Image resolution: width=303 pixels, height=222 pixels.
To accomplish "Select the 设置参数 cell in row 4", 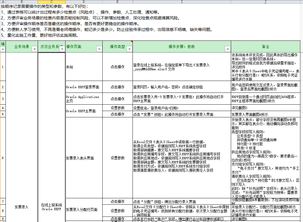I will (x=117, y=108).
